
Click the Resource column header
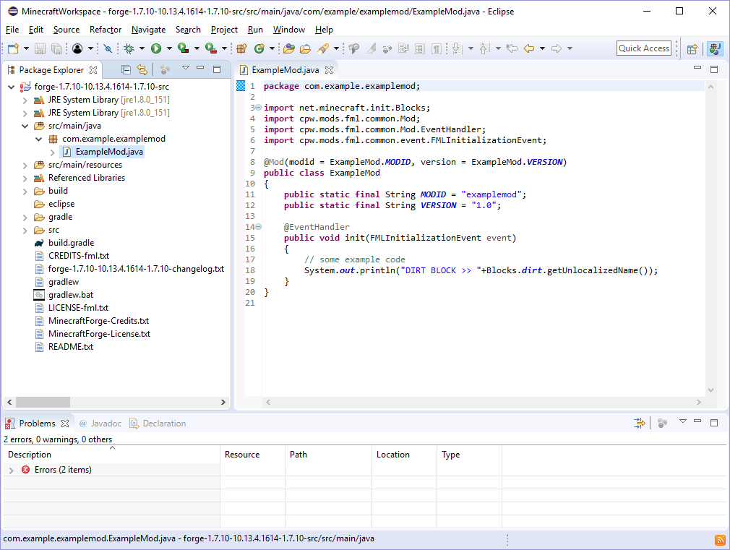click(x=252, y=455)
